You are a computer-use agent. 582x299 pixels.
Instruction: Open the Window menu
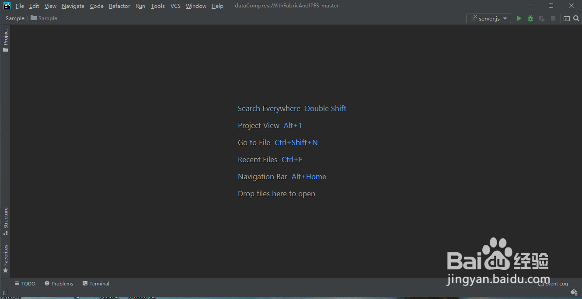(x=196, y=6)
